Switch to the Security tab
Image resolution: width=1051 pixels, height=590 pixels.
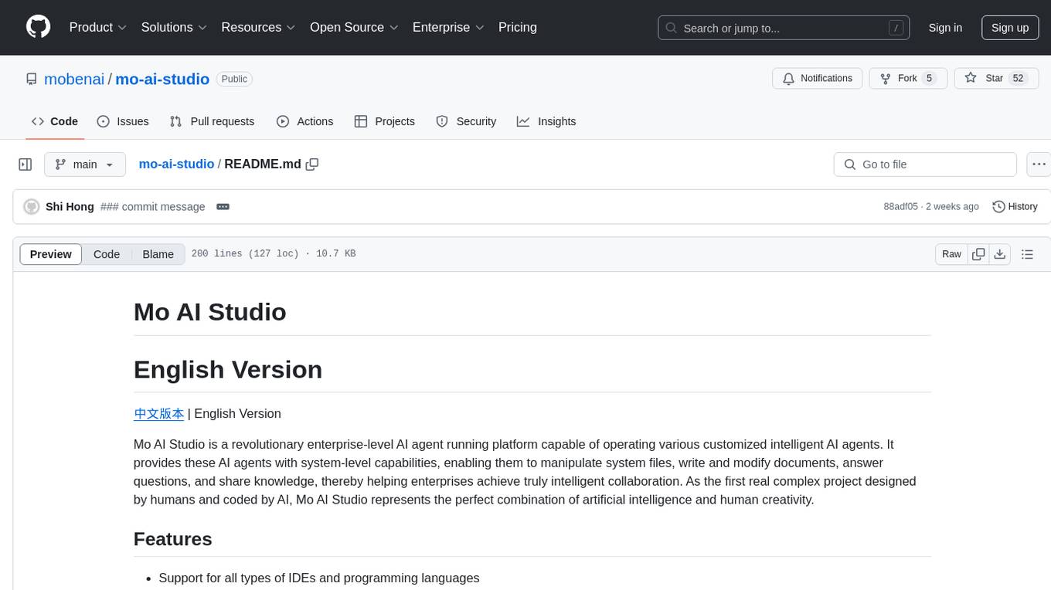(466, 121)
